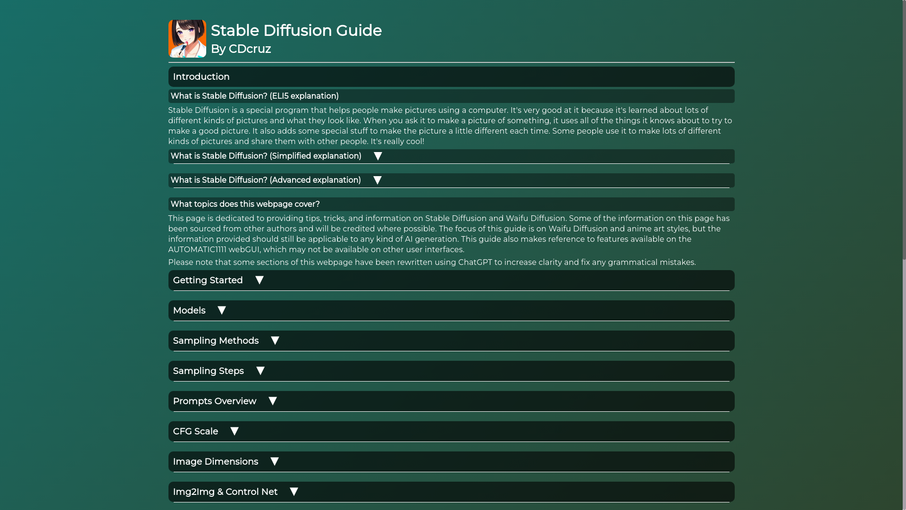Toggle the ELI5 explanation heading
Screen dimensions: 906x510
point(451,96)
